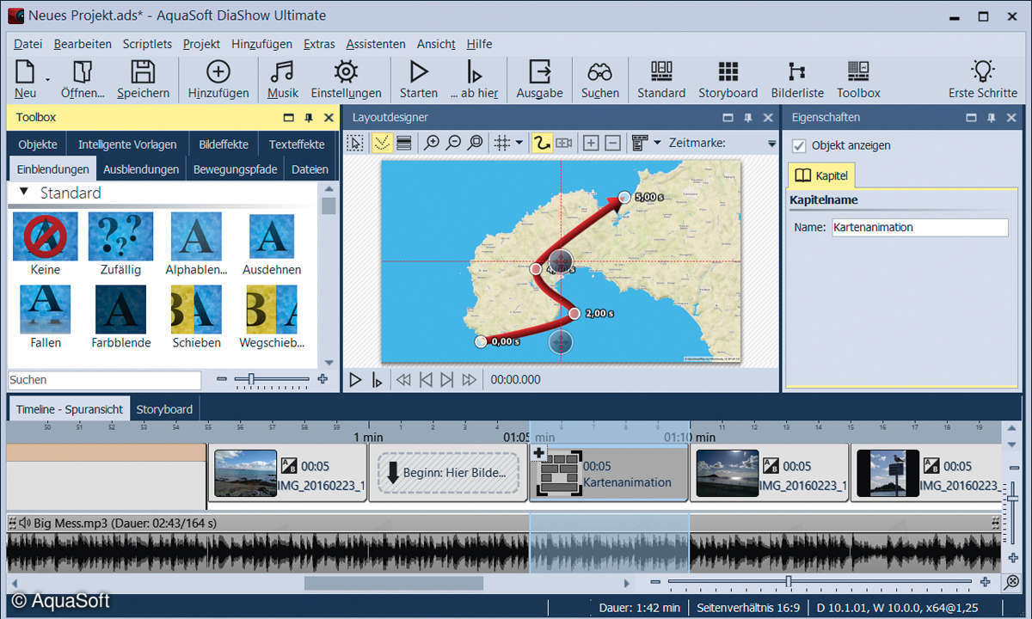Image resolution: width=1032 pixels, height=619 pixels.
Task: Click the 2,00 s path point on map
Action: point(574,314)
